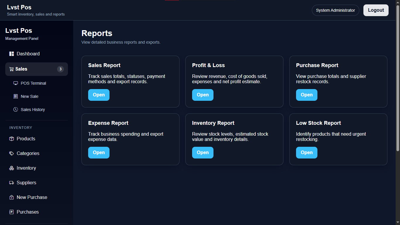
Task: Click the Purchases receipt icon
Action: (x=11, y=212)
